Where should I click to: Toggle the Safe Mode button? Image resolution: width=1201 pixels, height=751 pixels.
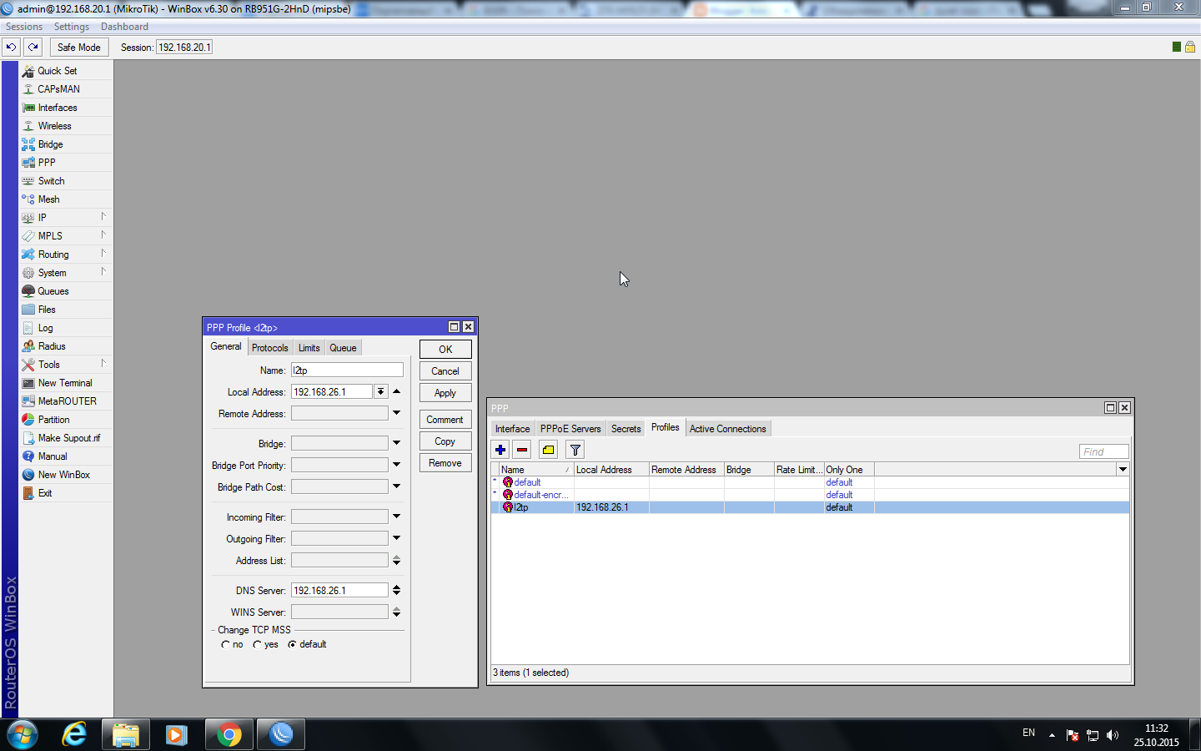pos(78,47)
